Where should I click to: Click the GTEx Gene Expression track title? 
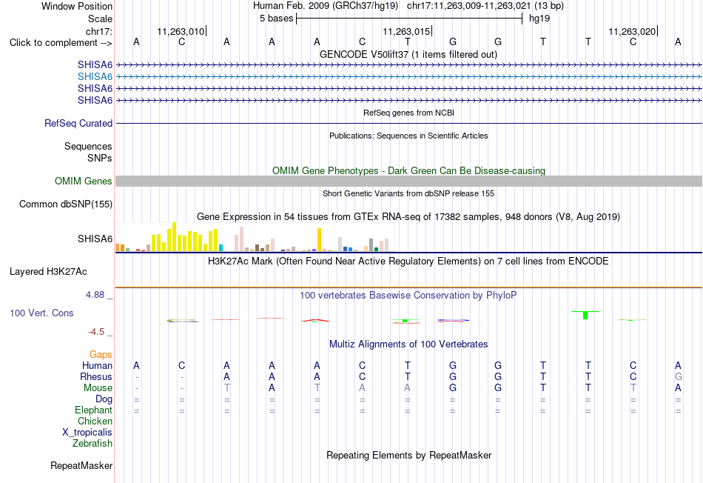[408, 216]
